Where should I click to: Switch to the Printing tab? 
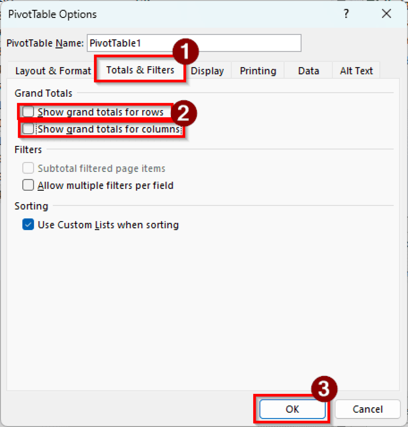coord(258,71)
